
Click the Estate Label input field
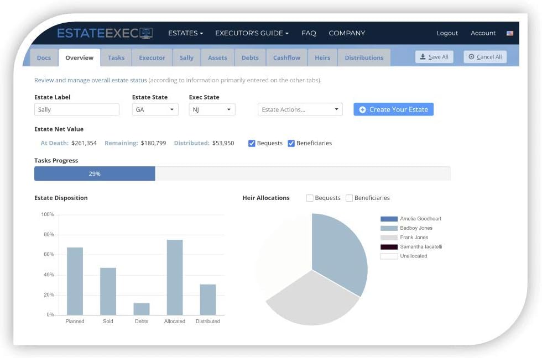tap(77, 109)
